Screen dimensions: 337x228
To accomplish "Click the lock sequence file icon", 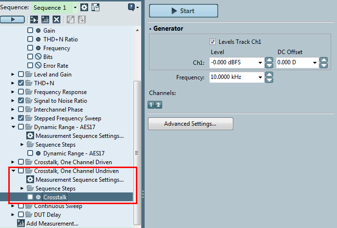I will [95, 7].
